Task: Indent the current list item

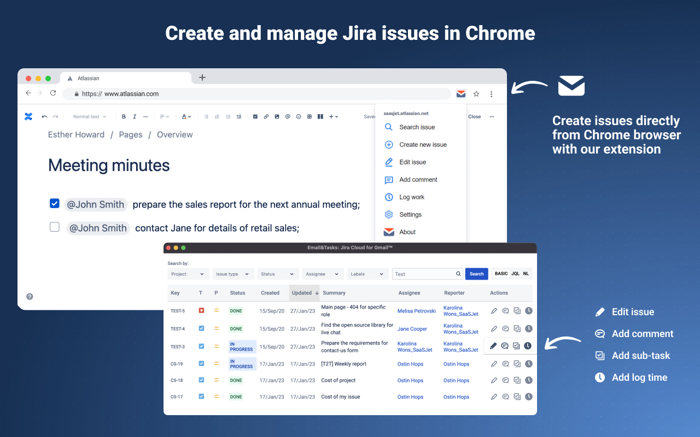Action: click(239, 116)
